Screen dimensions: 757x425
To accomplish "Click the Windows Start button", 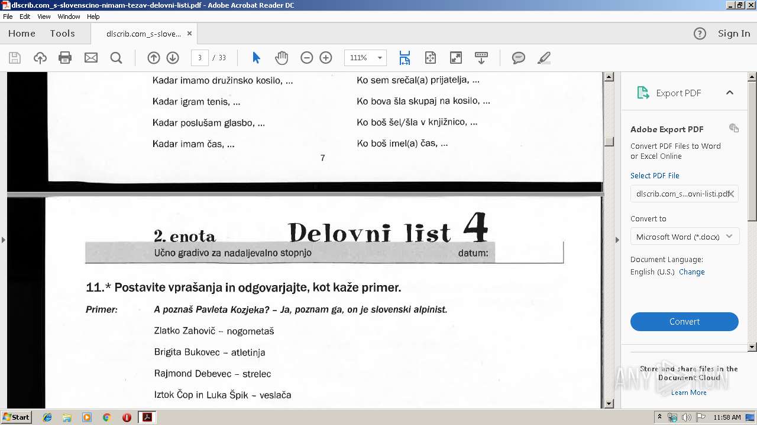I will point(17,417).
